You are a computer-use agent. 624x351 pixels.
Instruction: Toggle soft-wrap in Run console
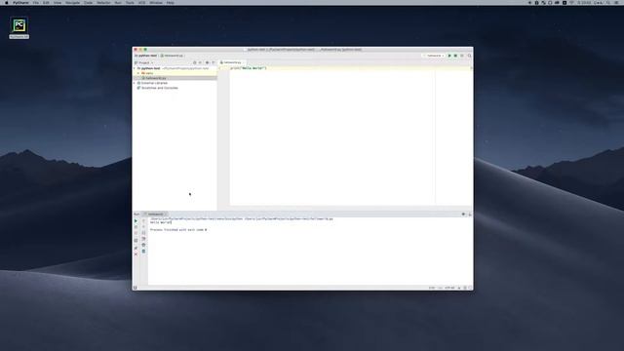coord(143,233)
